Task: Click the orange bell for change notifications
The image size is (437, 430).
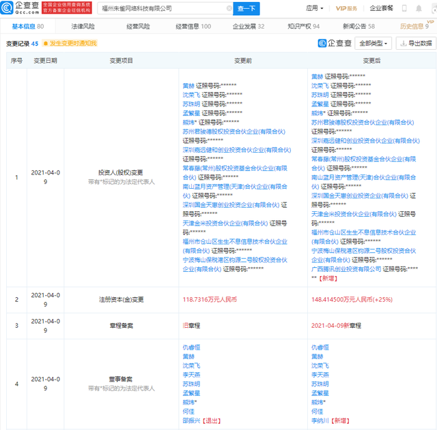Action: coord(46,44)
